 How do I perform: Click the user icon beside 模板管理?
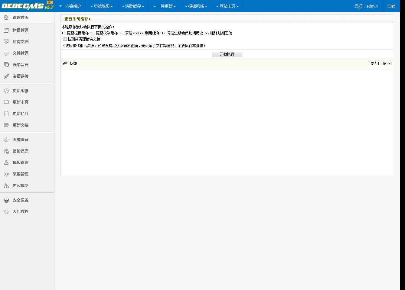(x=6, y=163)
